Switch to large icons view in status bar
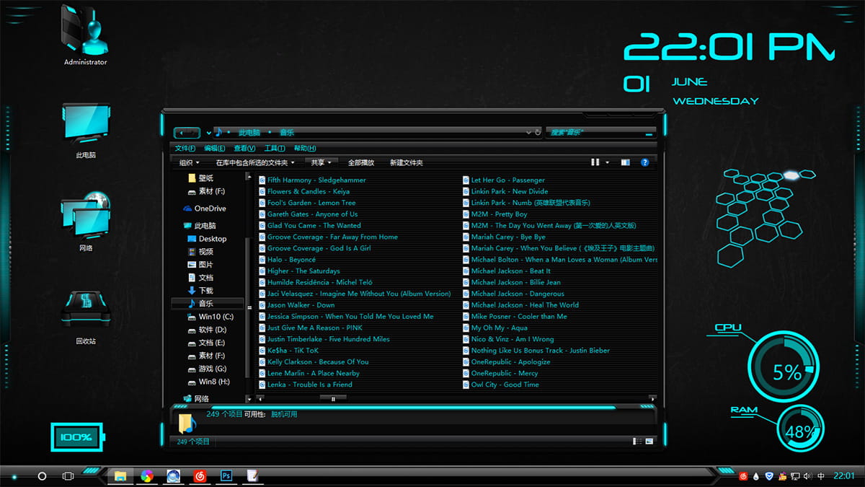865x487 pixels. point(649,442)
